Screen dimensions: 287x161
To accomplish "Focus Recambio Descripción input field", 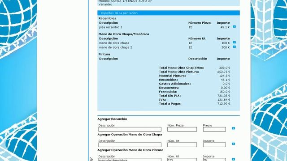I will 130,129.
